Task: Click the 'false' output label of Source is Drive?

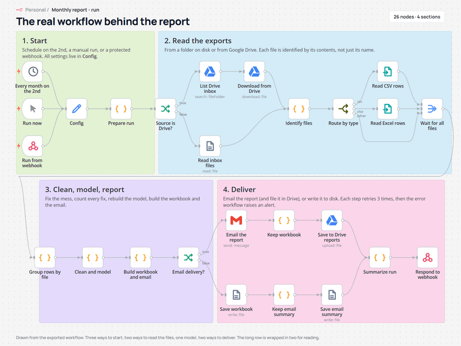Action: pos(183,114)
